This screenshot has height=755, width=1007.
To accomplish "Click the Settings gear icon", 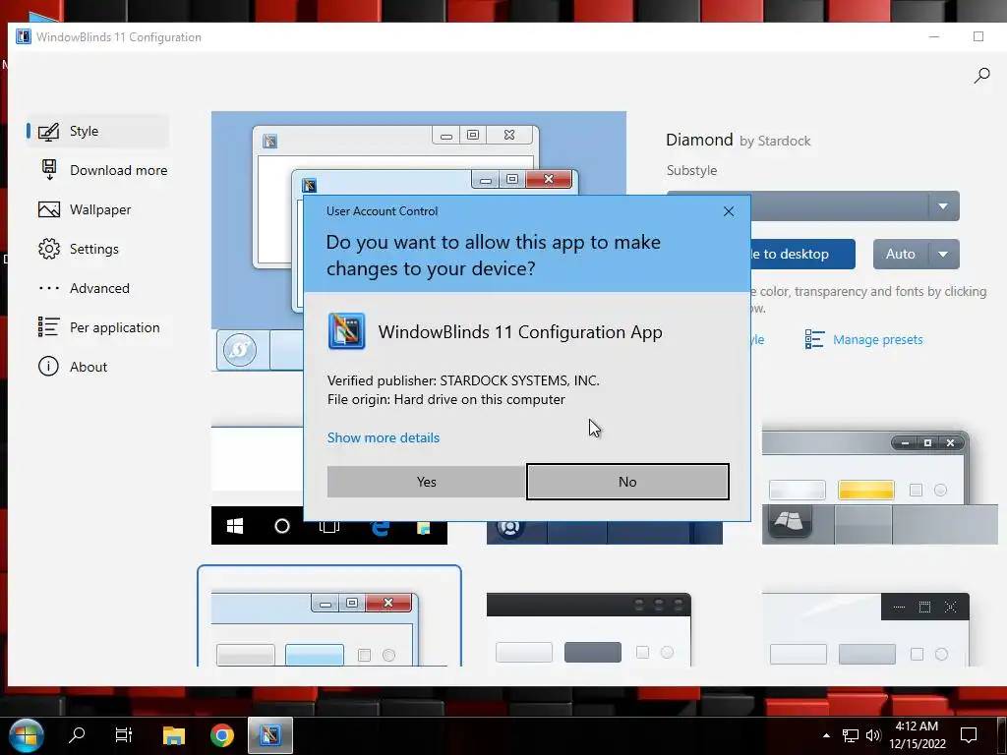I will (49, 249).
